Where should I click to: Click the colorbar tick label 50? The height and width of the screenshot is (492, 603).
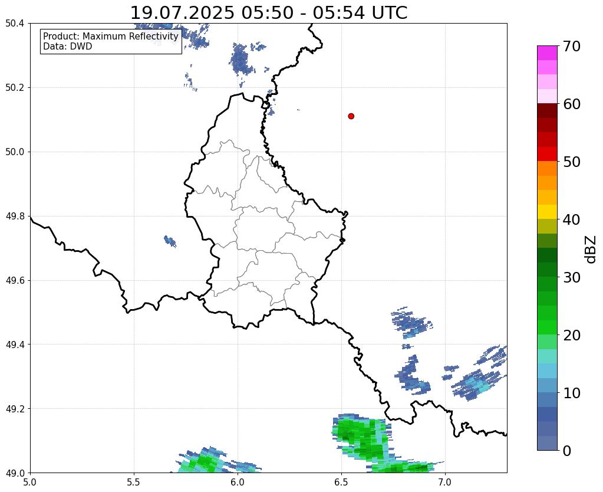(x=571, y=162)
